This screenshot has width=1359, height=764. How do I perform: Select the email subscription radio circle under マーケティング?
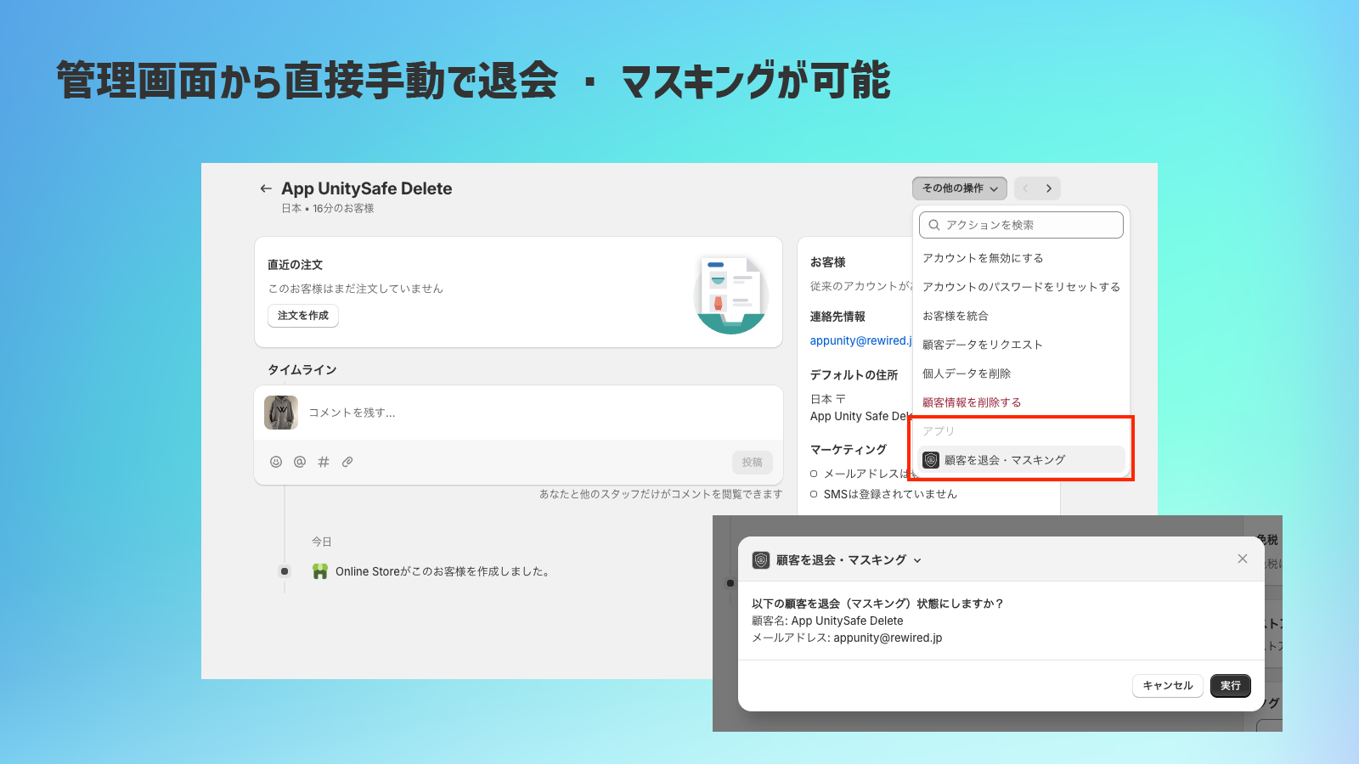pos(814,473)
